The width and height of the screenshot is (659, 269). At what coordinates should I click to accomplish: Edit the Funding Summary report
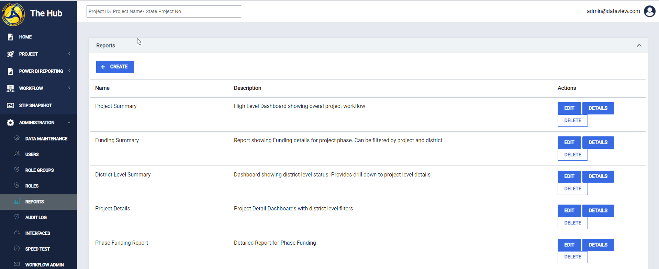[569, 143]
